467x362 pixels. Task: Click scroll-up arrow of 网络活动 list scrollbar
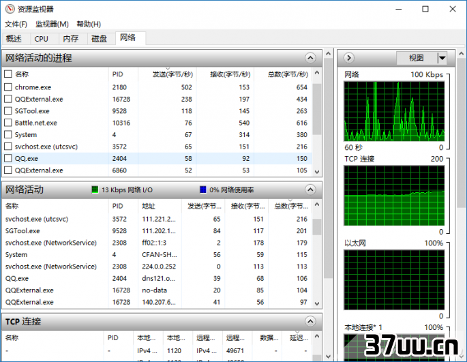(x=317, y=205)
